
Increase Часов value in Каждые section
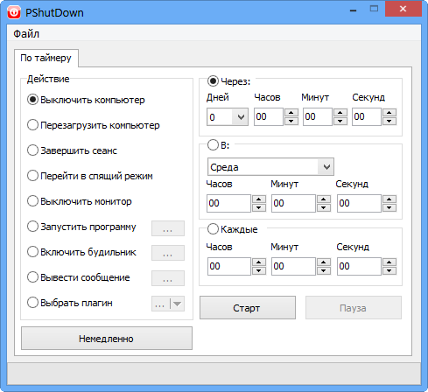point(259,262)
